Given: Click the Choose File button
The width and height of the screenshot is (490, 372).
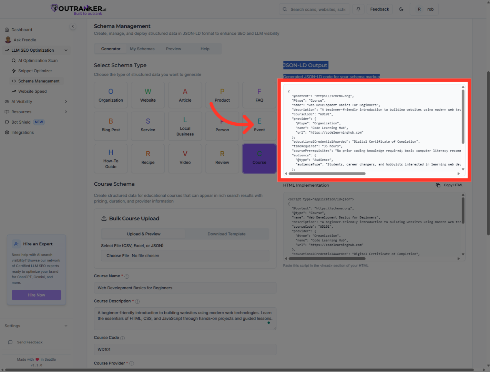Looking at the screenshot, I should point(118,256).
